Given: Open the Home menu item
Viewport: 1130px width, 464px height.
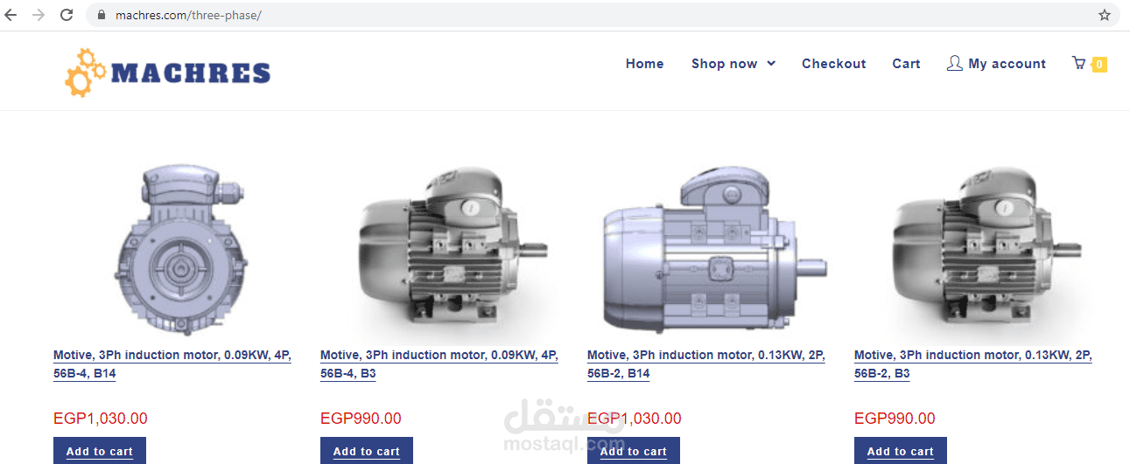Looking at the screenshot, I should pos(644,64).
